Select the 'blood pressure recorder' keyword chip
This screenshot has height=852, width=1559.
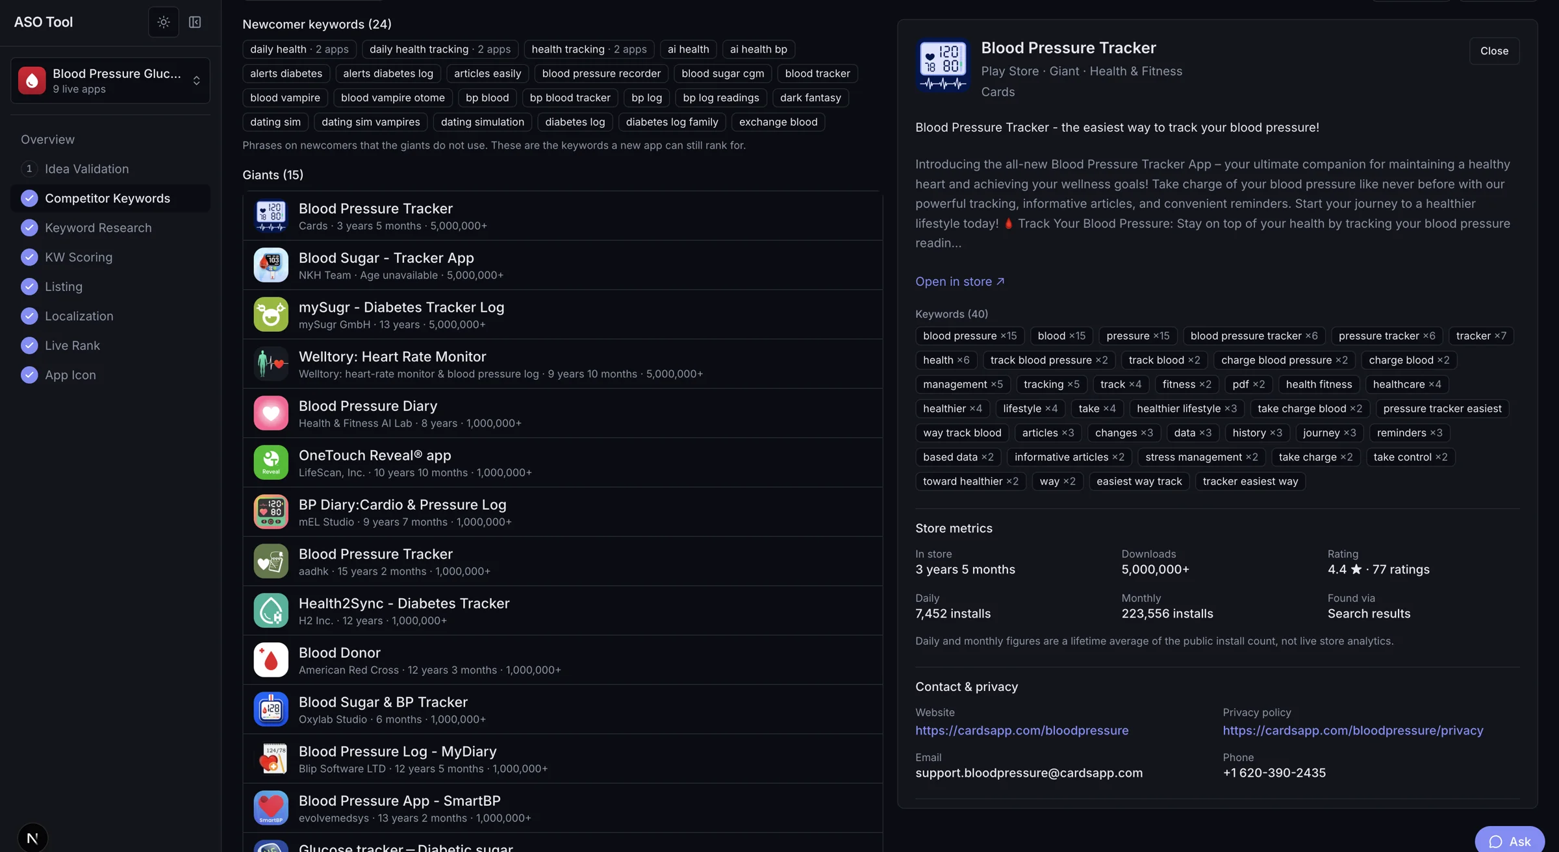click(601, 73)
